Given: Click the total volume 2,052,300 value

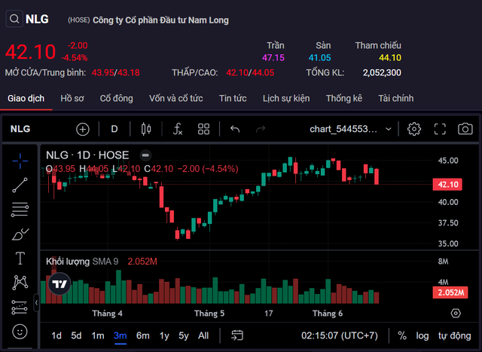Looking at the screenshot, I should 382,73.
